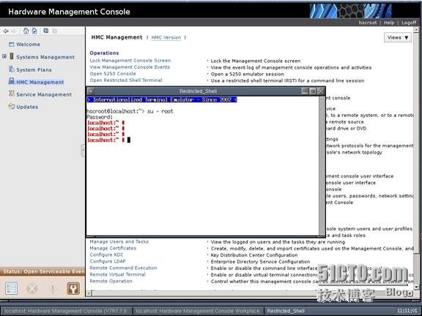Viewport: 422px width, 316px height.
Task: Switch to Hardware Management Console Workplace taskbar window
Action: click(198, 311)
